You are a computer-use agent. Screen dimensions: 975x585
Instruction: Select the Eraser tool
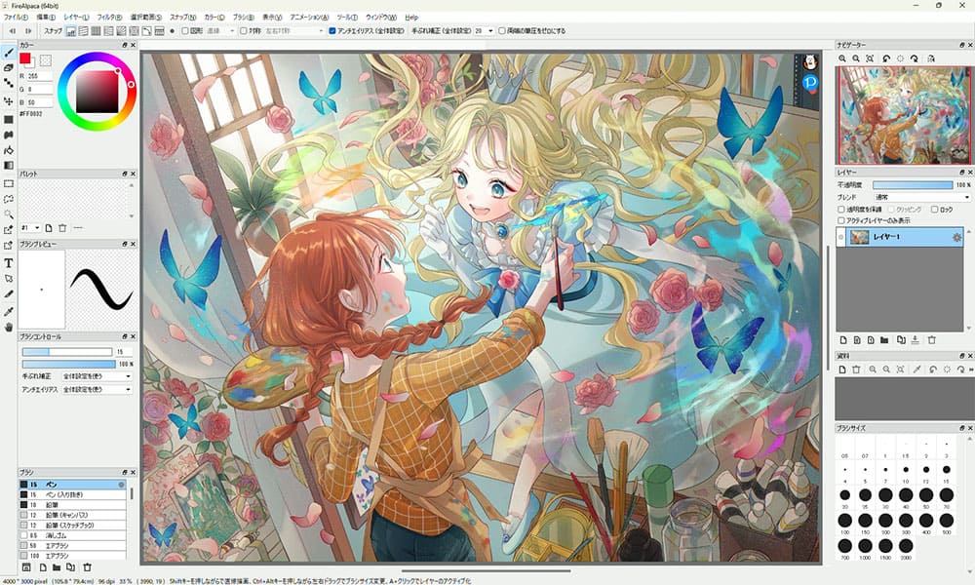(8, 69)
